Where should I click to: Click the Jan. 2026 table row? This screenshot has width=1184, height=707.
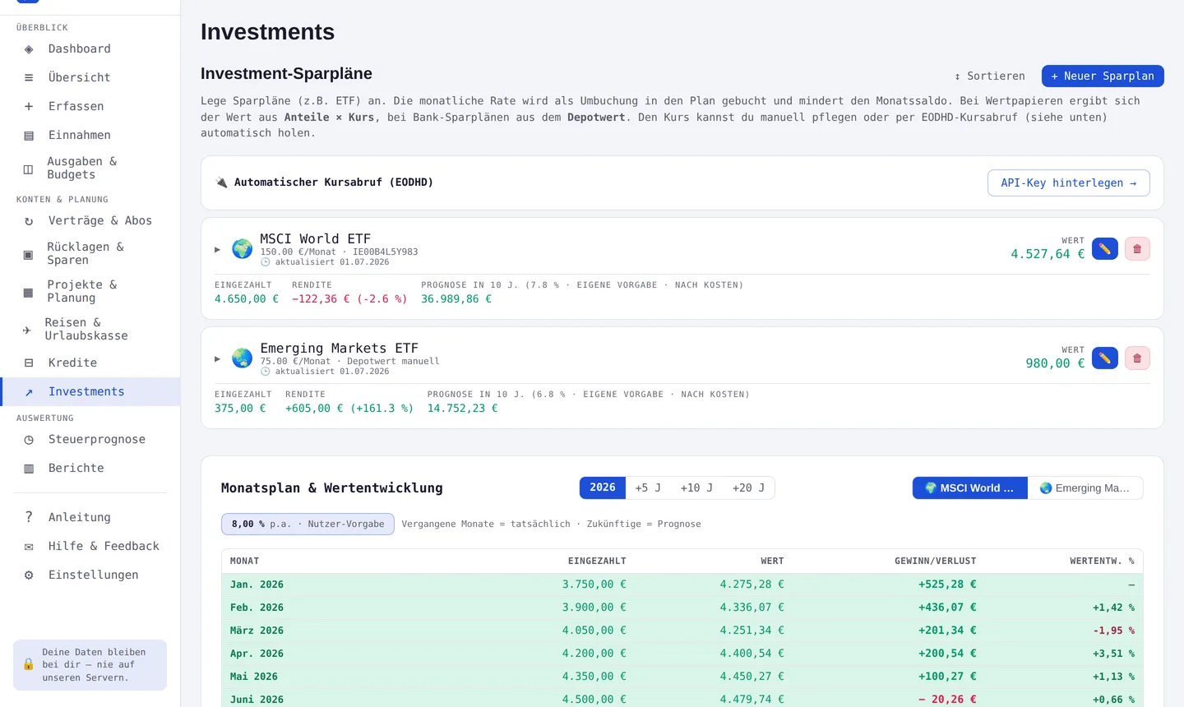(x=682, y=585)
